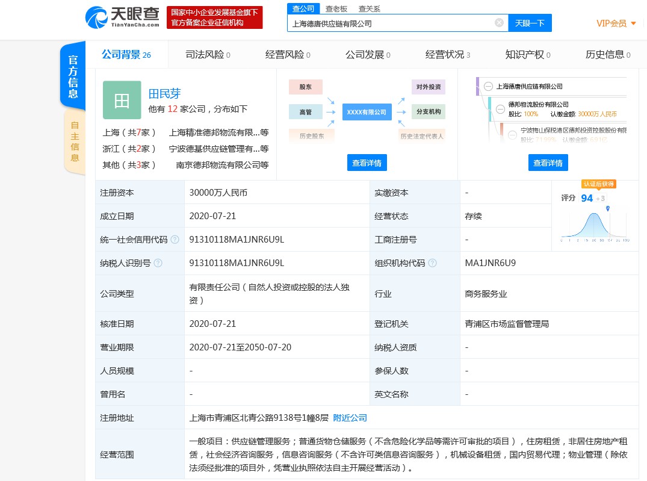Click the 股东 box in diagram

pos(305,87)
